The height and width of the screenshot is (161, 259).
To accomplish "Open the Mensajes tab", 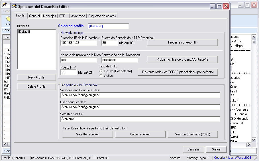I will (x=49, y=16).
